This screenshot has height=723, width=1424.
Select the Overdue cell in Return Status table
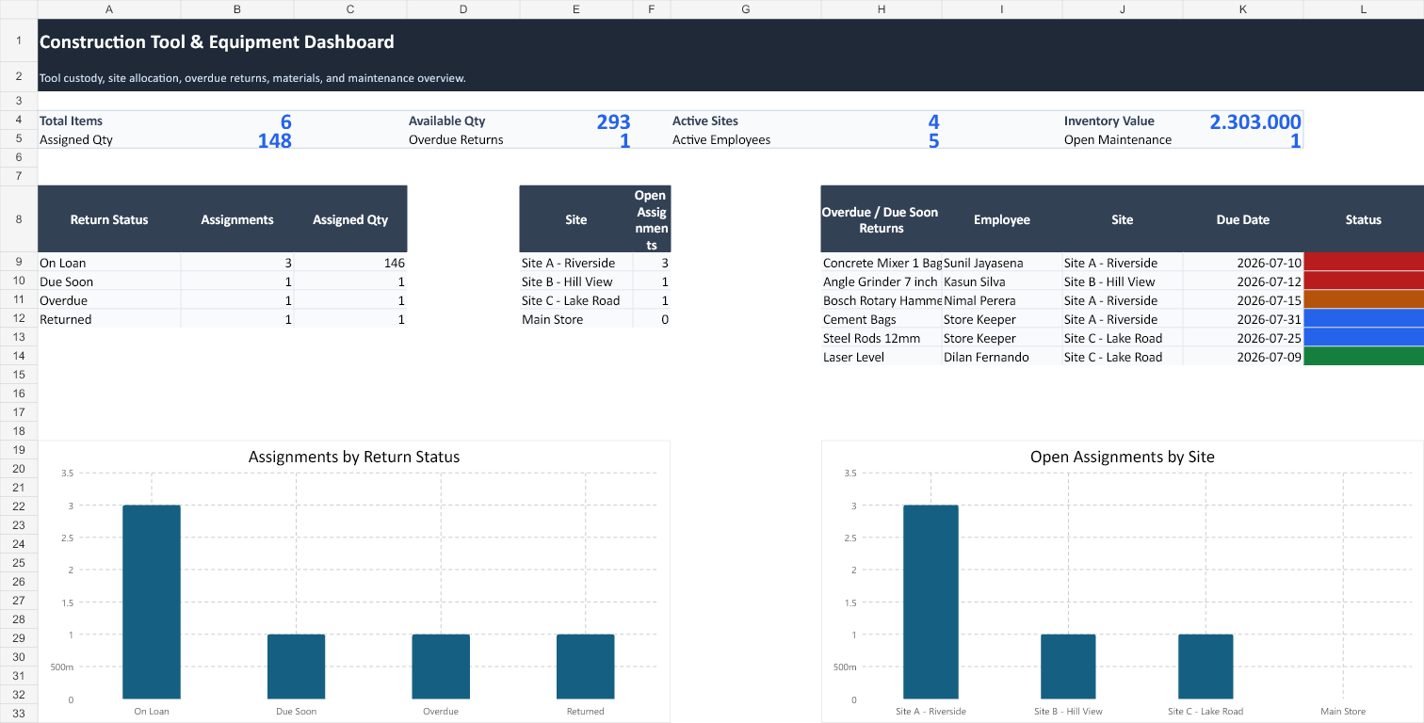coord(109,300)
